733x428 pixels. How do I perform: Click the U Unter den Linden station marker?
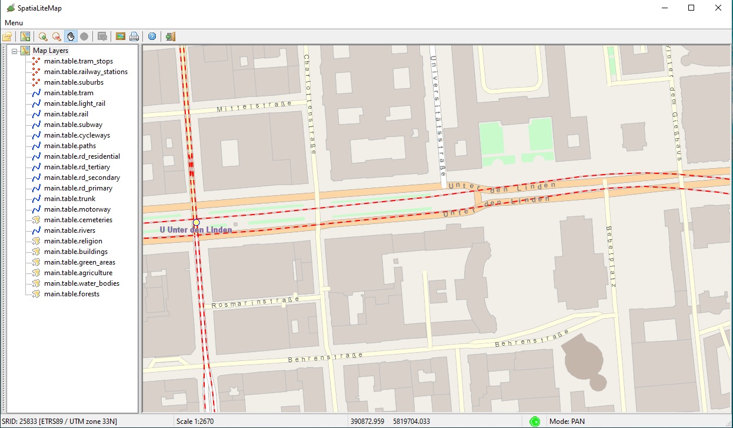[x=196, y=223]
